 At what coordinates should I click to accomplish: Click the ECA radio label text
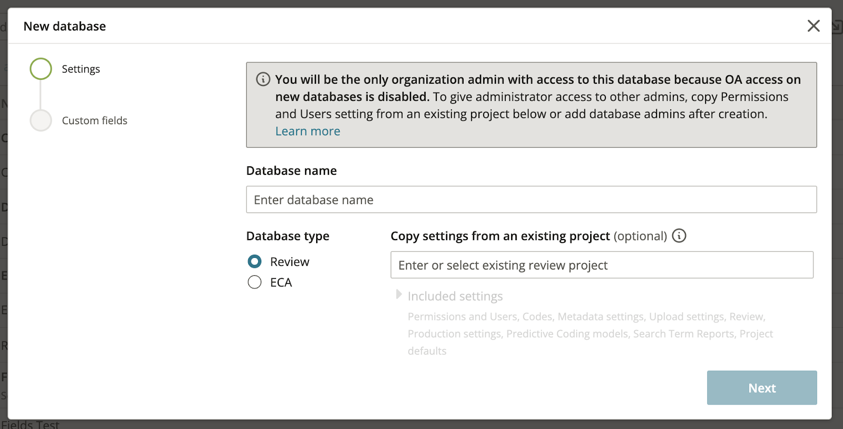281,283
